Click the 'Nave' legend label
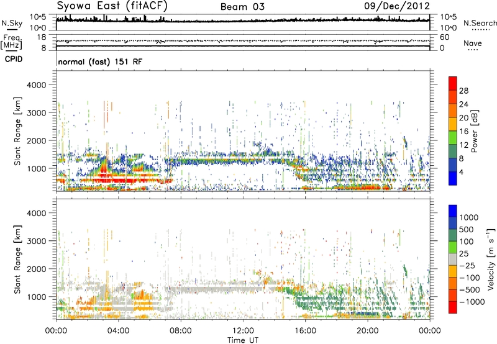 tap(473, 43)
